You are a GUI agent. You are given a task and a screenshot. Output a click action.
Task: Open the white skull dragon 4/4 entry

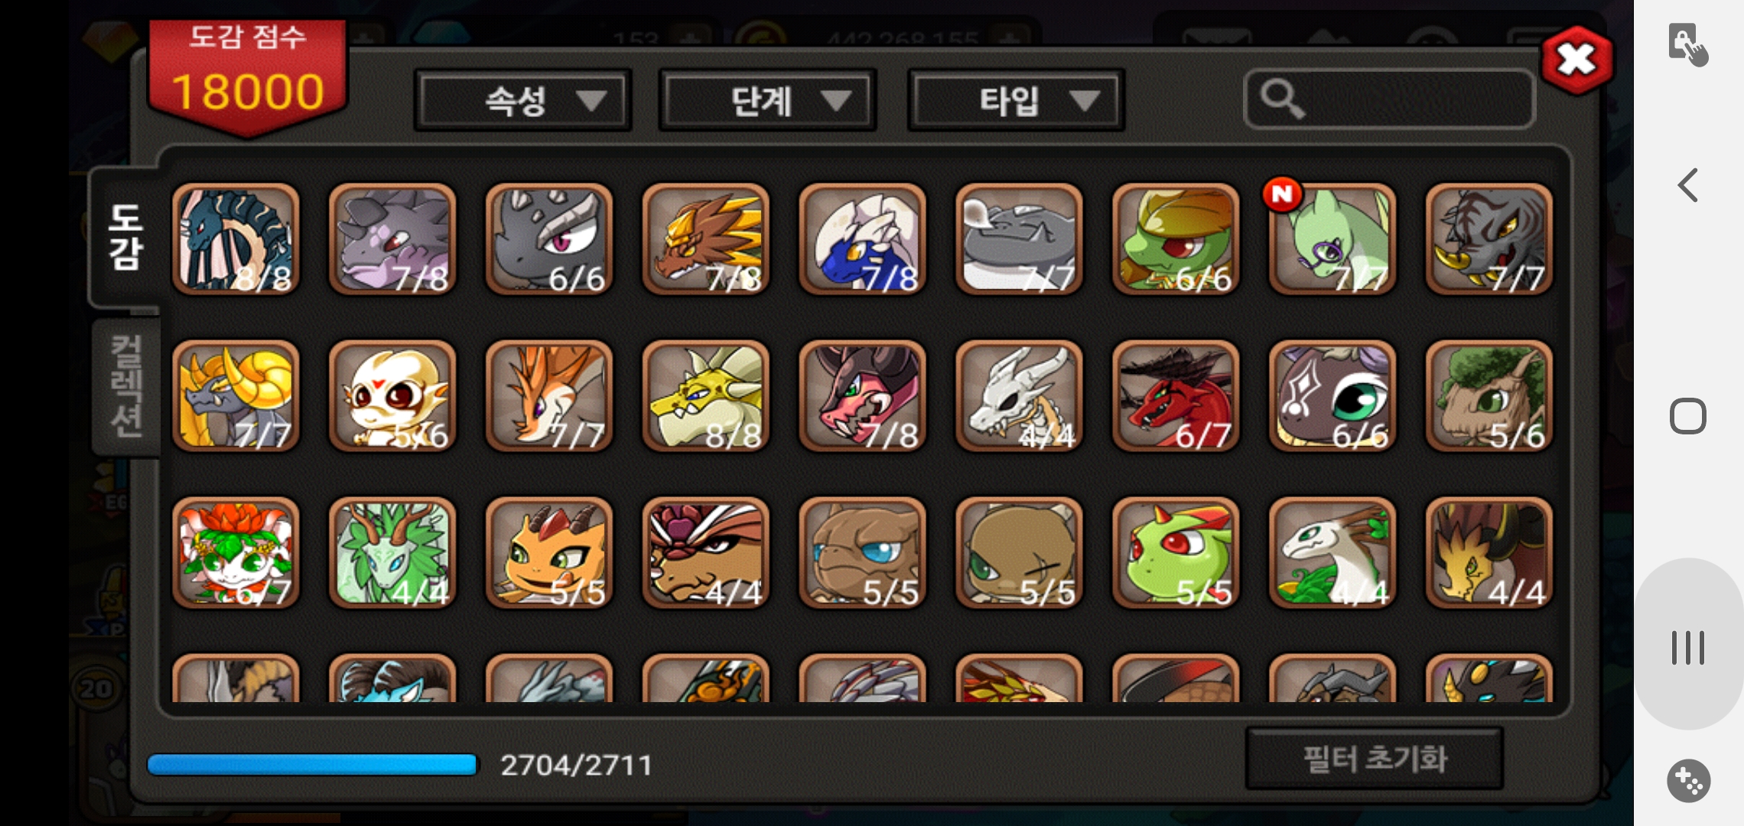[1019, 395]
